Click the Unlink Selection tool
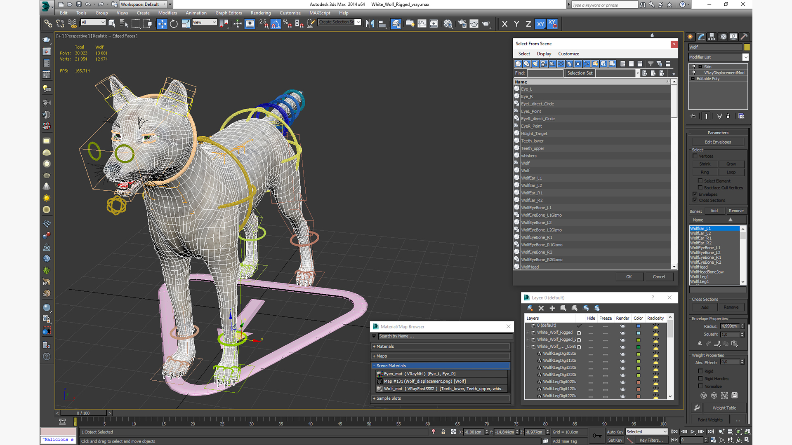Viewport: 792px width, 445px height. 60,24
